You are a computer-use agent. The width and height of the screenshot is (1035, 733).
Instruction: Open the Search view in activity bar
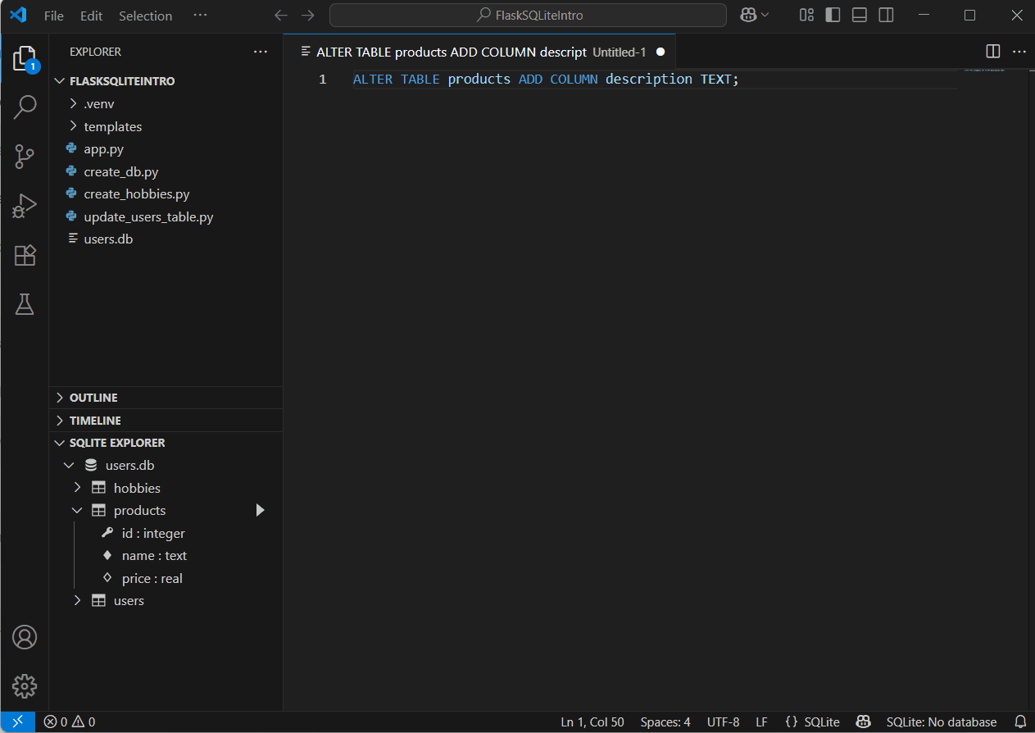25,107
